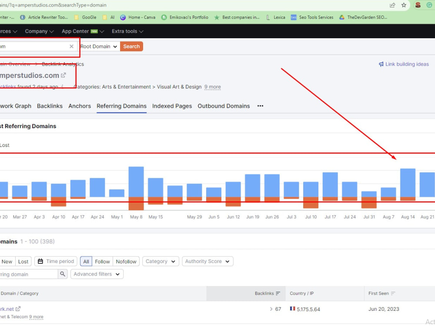Viewport: 435px width, 326px height.
Task: Click the magnifier search icon for referring domain
Action: (x=63, y=274)
